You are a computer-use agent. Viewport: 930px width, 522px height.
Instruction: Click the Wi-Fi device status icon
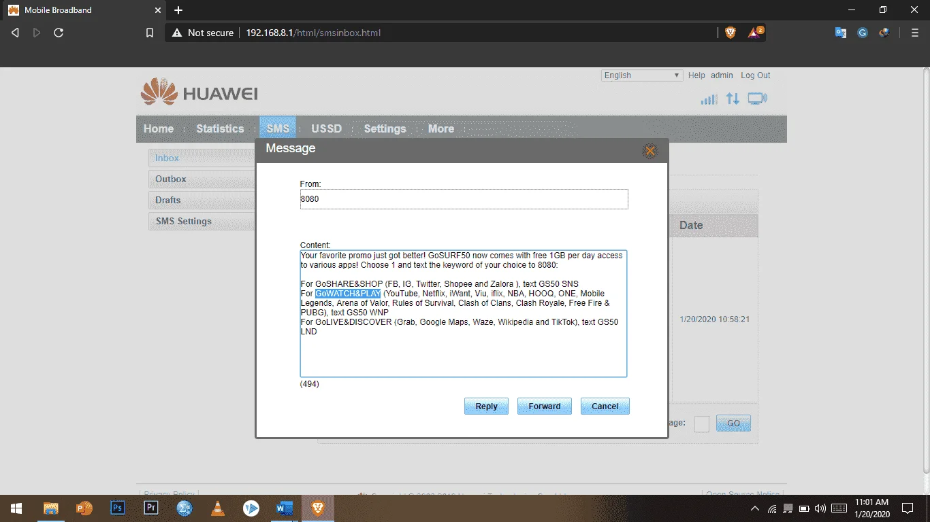click(x=757, y=99)
